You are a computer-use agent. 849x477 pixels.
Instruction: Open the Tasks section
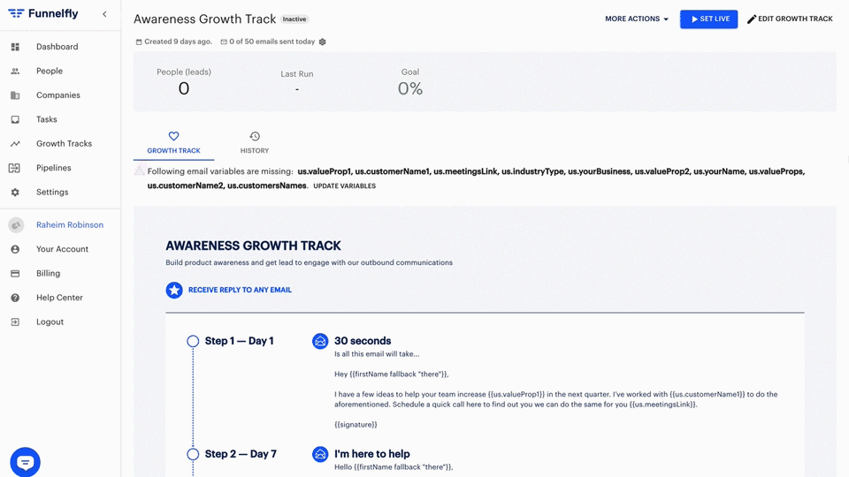click(47, 119)
